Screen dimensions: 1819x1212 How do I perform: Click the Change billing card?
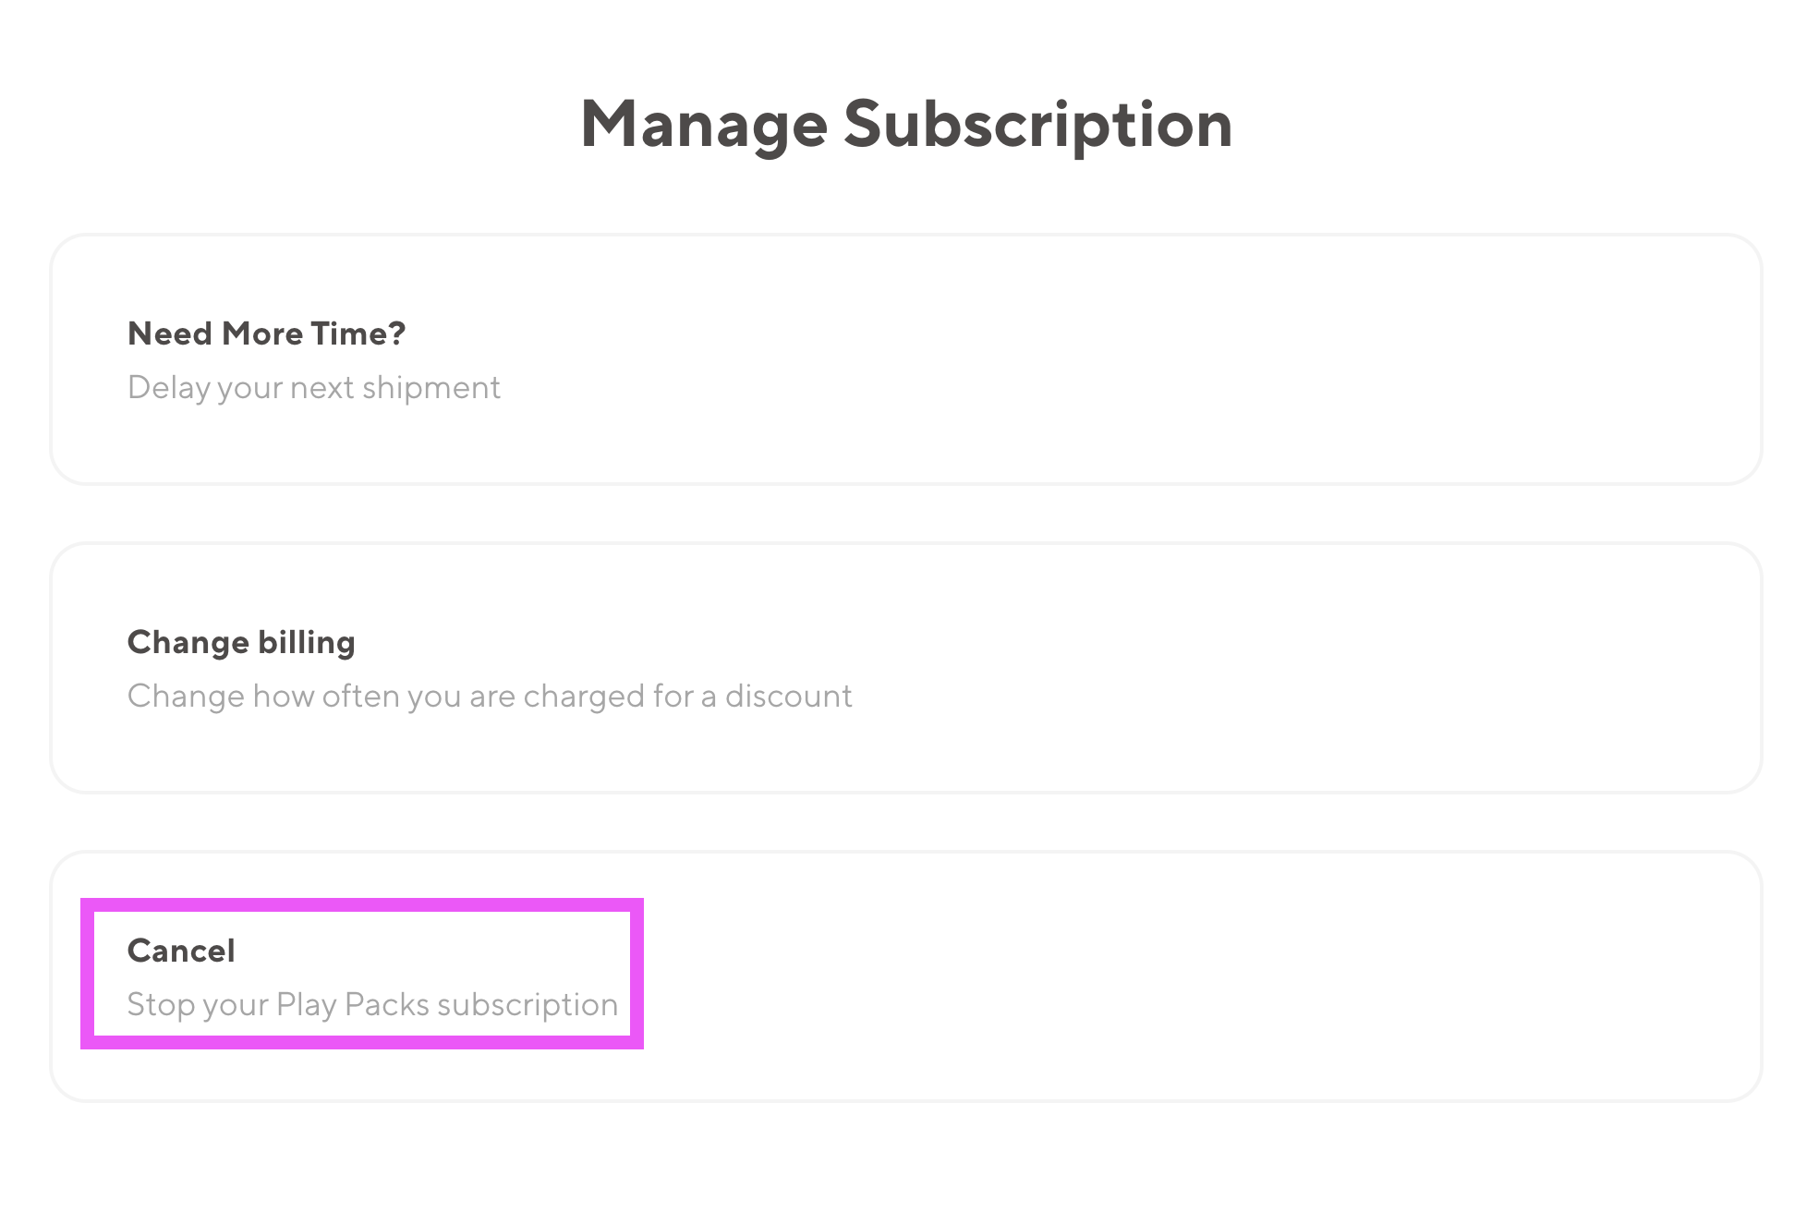click(905, 668)
